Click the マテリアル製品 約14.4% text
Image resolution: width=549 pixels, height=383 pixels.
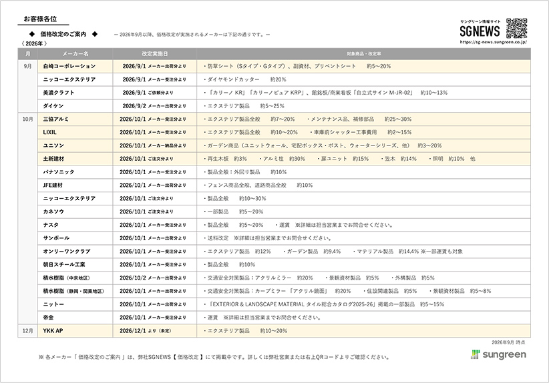coord(385,251)
